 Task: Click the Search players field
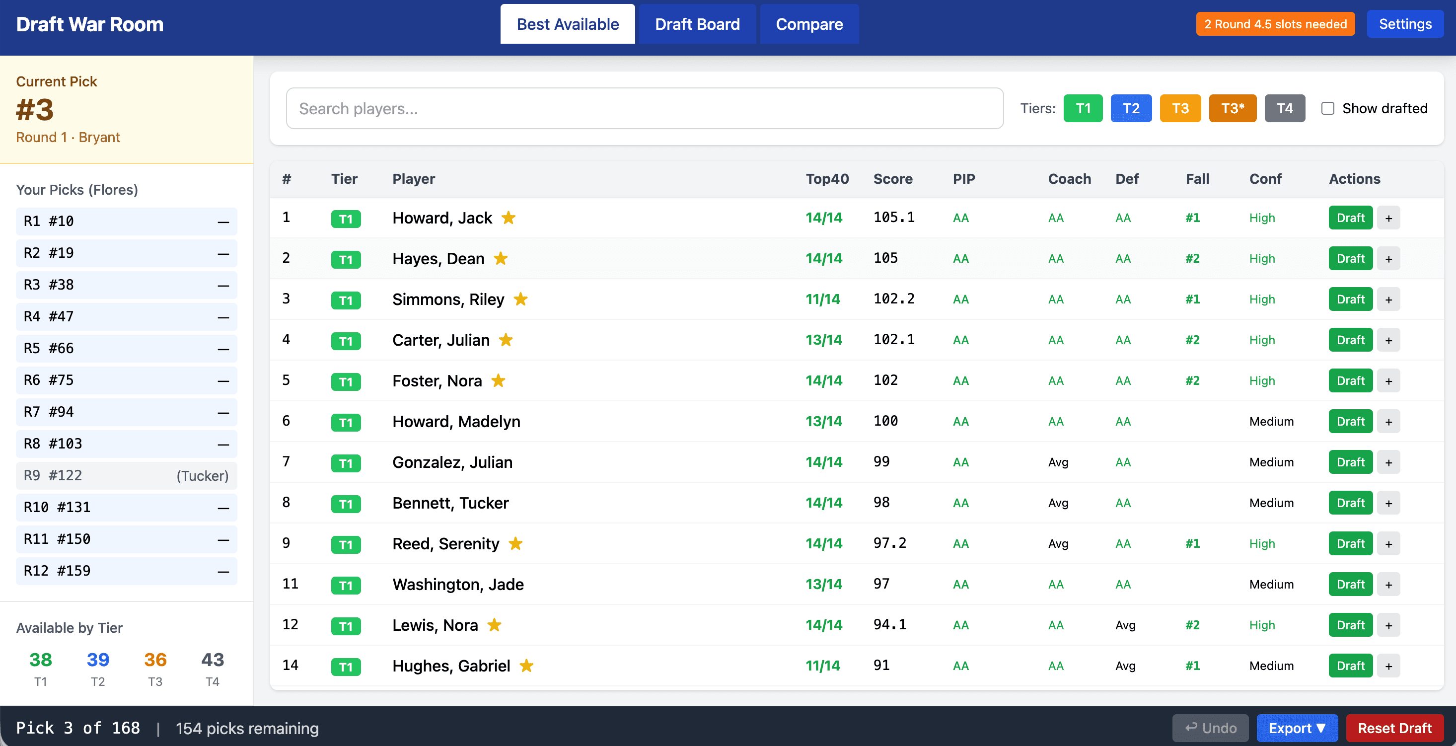[644, 108]
